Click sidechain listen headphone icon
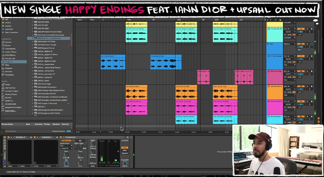Image resolution: width=324 pixels, height=177 pixels. click(74, 141)
